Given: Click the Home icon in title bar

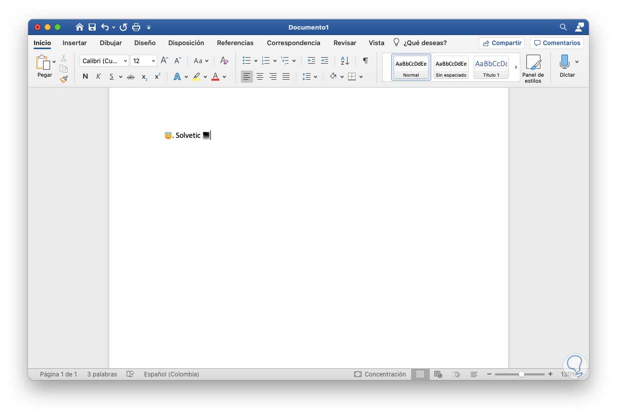Looking at the screenshot, I should (79, 27).
